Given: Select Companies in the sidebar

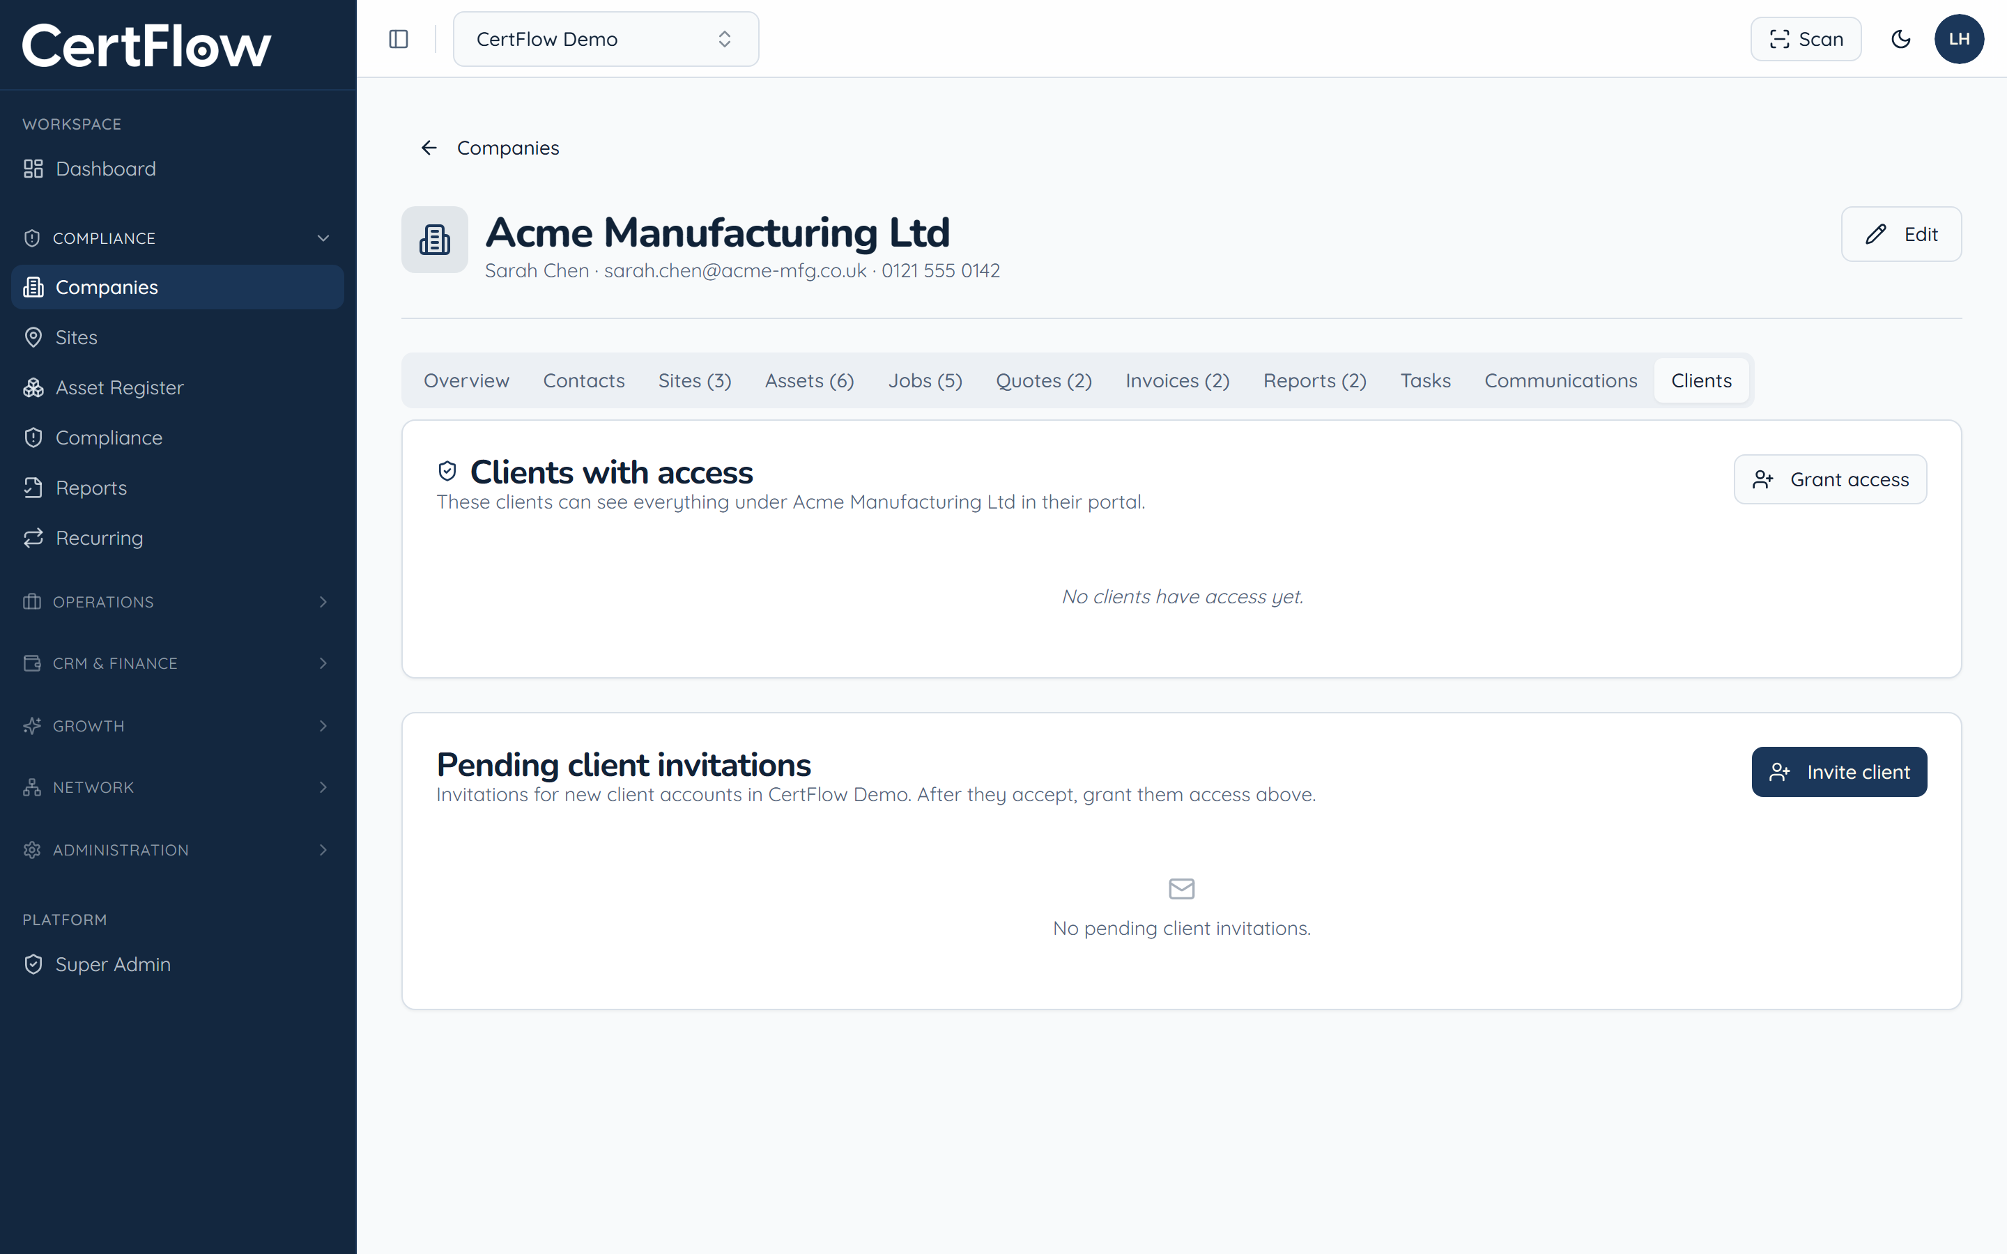Looking at the screenshot, I should click(178, 287).
